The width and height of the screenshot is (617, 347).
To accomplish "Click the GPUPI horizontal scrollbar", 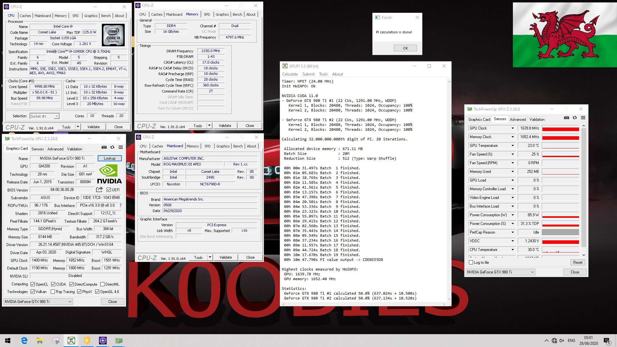I will (364, 304).
